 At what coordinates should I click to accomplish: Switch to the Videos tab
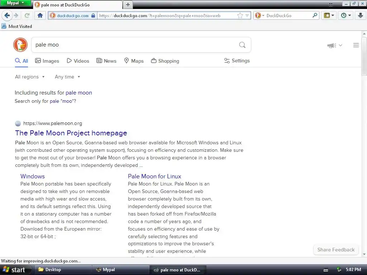(x=78, y=61)
